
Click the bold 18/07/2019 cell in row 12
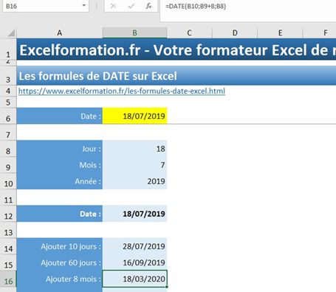[x=134, y=214]
